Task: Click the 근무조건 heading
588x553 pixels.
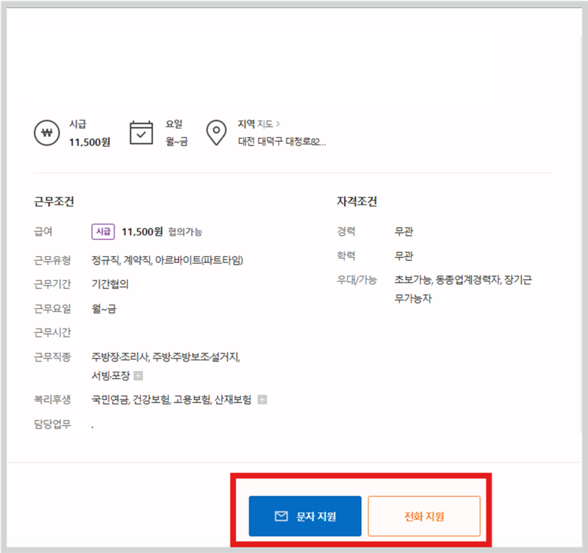Action: (54, 202)
